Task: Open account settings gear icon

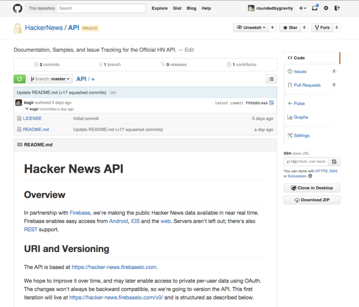Action: (x=326, y=8)
